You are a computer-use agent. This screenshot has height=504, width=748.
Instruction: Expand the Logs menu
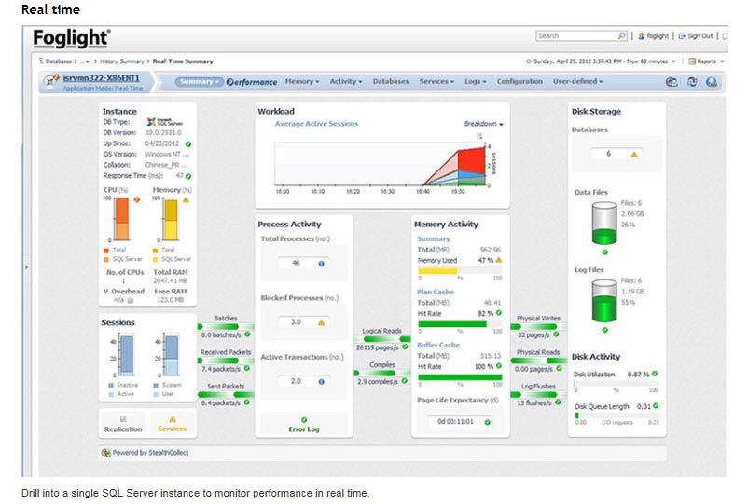click(475, 81)
